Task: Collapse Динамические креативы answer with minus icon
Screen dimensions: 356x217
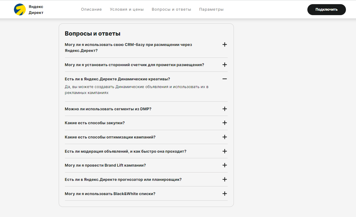Action: click(x=225, y=79)
